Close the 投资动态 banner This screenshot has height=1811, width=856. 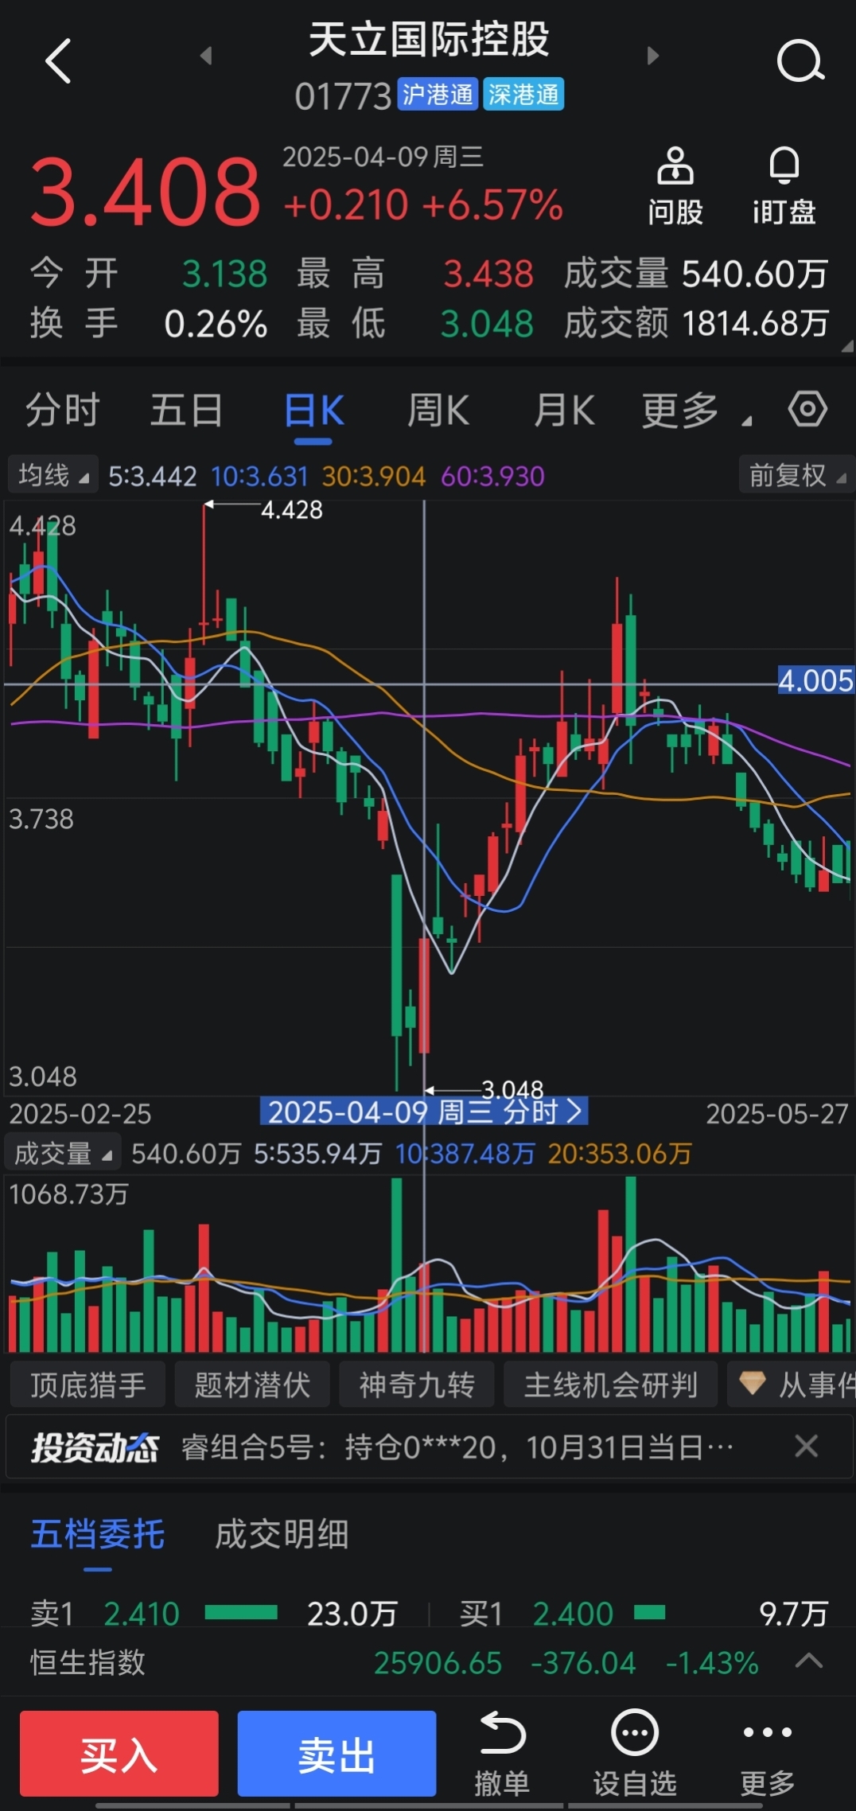coord(807,1446)
